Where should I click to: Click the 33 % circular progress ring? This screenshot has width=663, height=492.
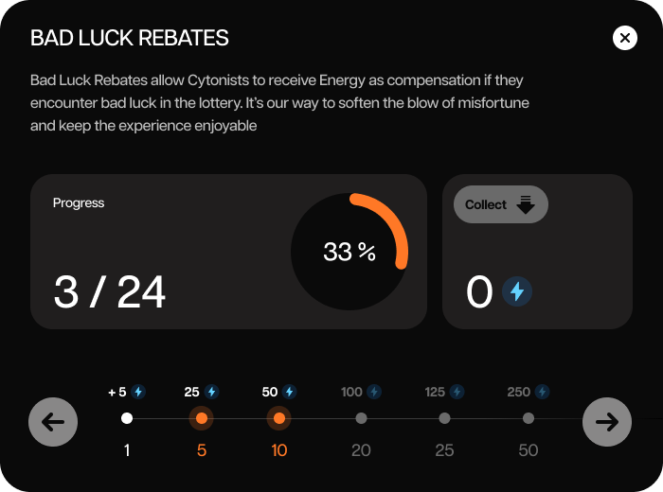(x=349, y=252)
